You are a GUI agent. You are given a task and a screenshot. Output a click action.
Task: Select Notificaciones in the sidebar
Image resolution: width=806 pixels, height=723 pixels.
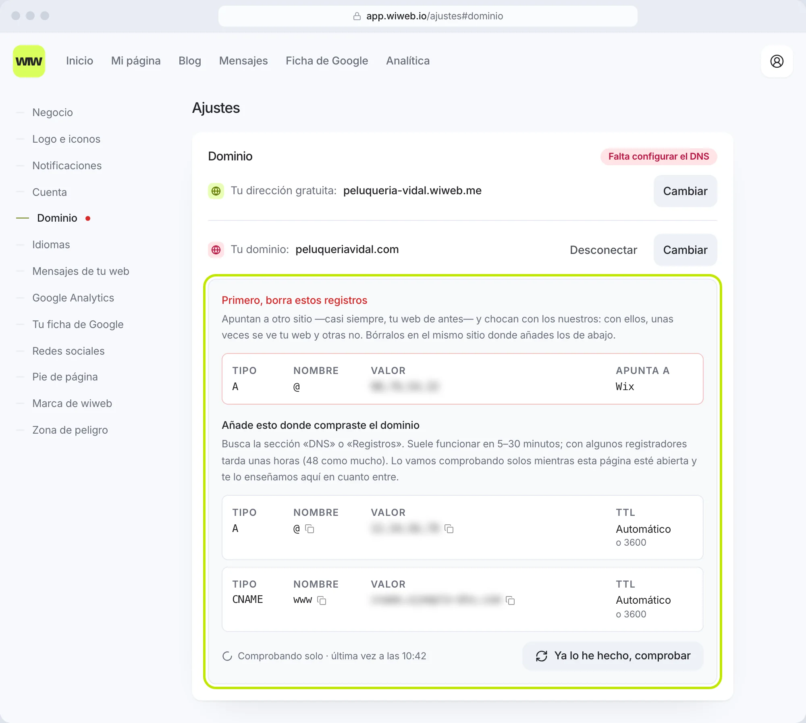point(67,166)
